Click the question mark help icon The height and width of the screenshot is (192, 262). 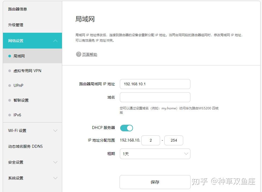tap(78, 54)
